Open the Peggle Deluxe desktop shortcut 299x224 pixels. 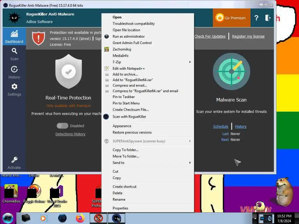[x=34, y=194]
